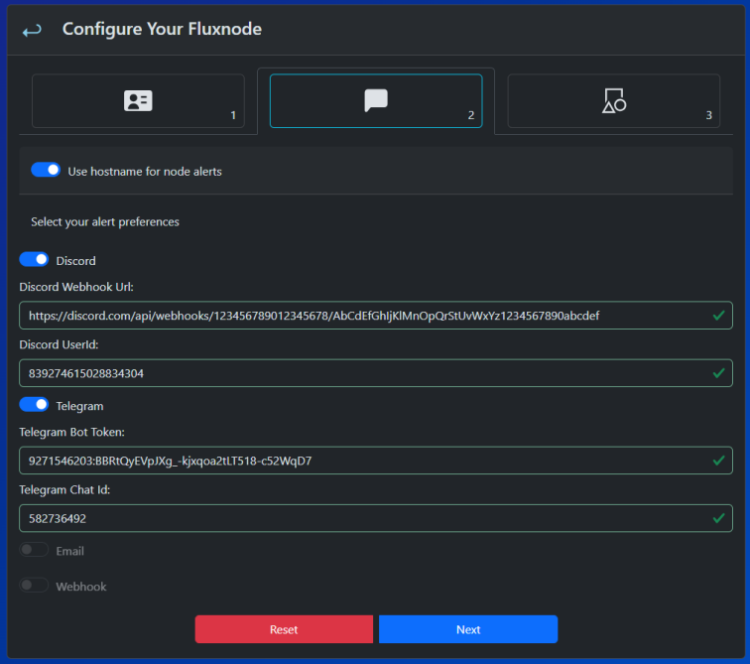Go to step 3 shapes tab
The width and height of the screenshot is (750, 664).
(613, 101)
